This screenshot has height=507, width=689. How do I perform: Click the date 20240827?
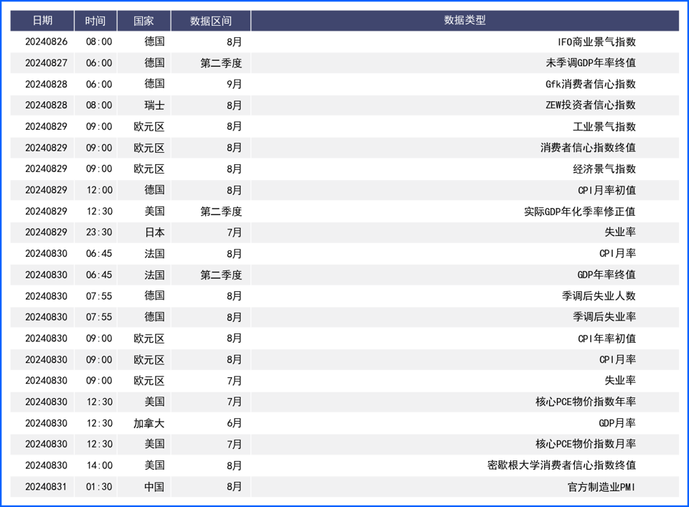(46, 63)
